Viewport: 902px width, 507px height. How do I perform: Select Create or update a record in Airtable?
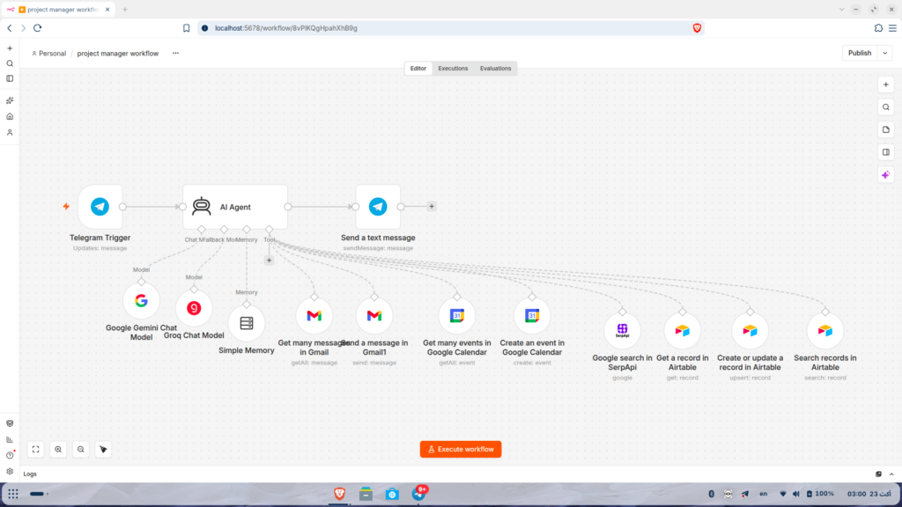pos(750,331)
